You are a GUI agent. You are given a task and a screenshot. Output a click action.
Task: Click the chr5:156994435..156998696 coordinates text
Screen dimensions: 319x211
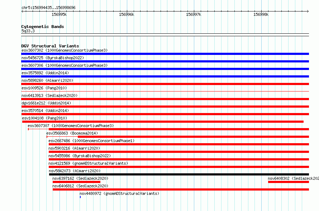pos(48,8)
